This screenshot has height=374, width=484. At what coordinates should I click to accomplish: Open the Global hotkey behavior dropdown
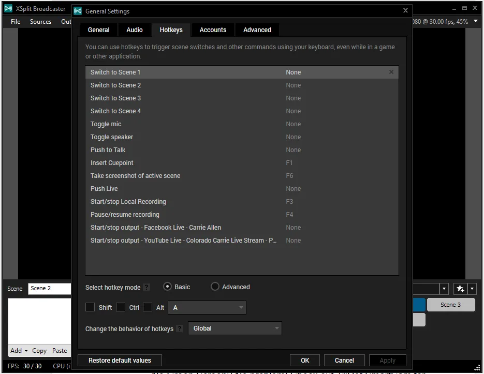click(234, 328)
